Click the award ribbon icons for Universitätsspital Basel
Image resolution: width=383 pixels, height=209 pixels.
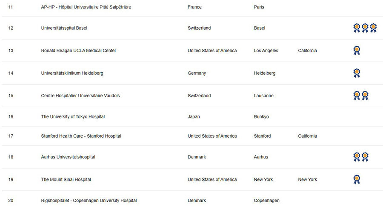365,28
